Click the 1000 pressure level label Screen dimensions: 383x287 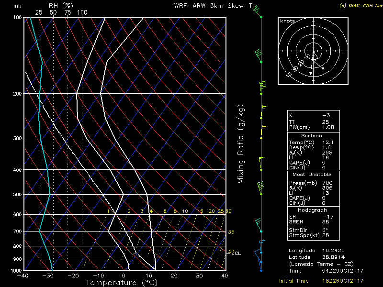tap(16, 271)
